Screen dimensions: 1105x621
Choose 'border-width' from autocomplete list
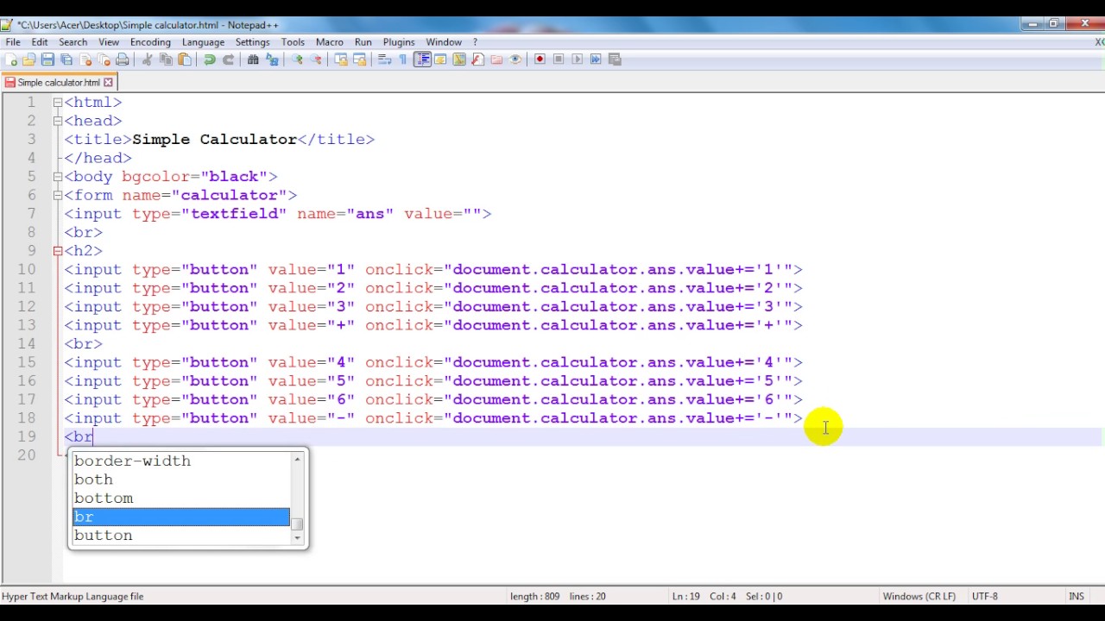tap(180, 461)
